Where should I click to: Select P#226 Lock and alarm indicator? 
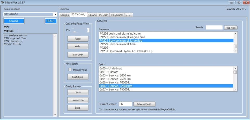tap(166, 34)
